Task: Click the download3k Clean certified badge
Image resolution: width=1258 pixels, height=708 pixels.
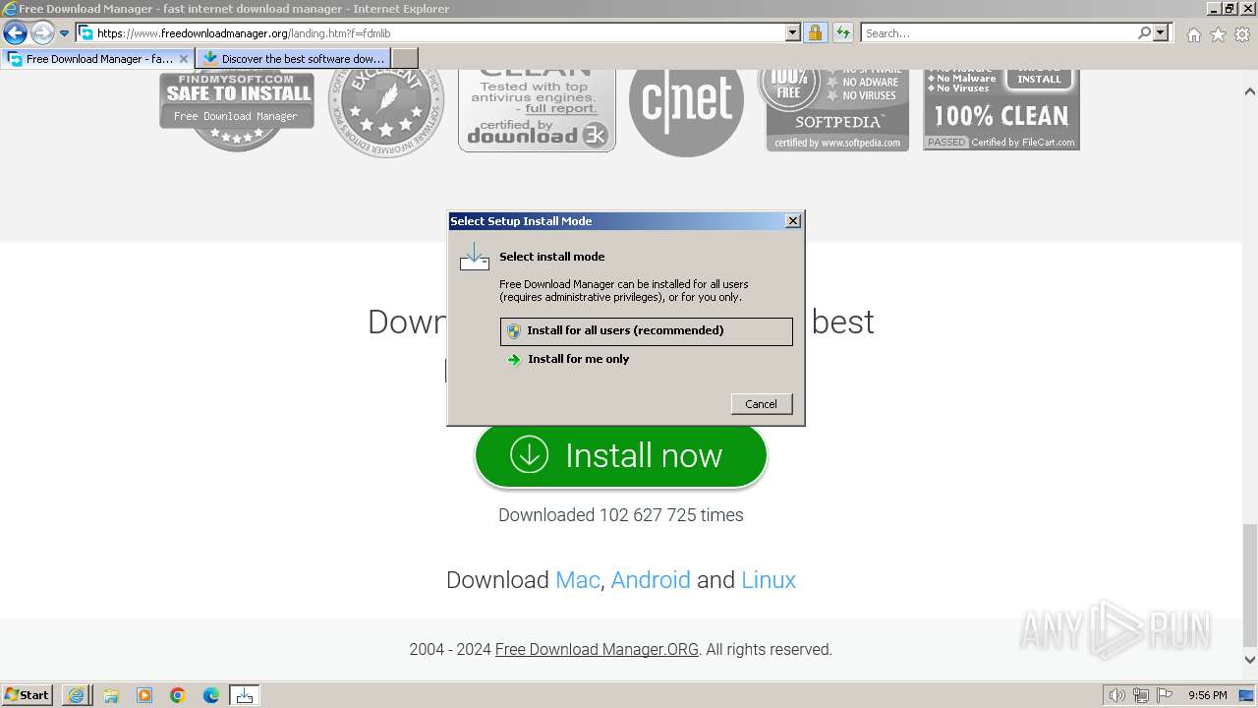Action: pyautogui.click(x=537, y=110)
